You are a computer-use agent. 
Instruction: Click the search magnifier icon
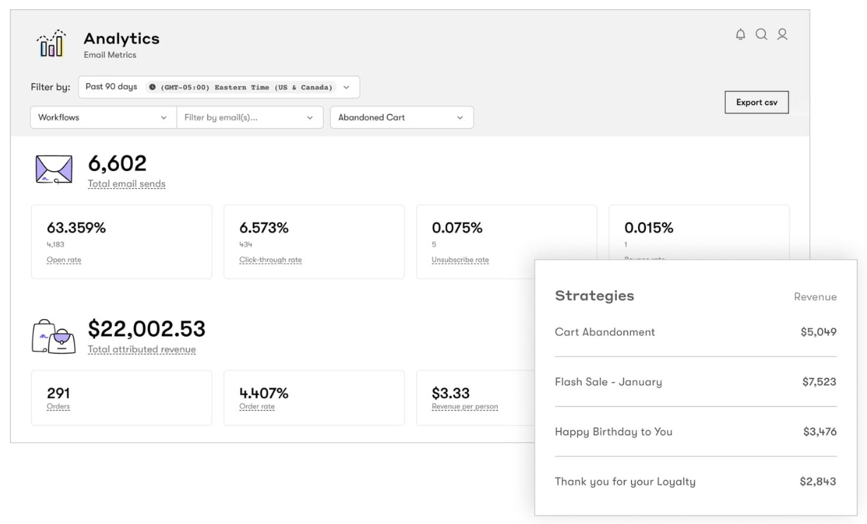(761, 34)
